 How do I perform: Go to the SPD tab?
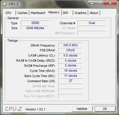pyautogui.click(x=67, y=13)
